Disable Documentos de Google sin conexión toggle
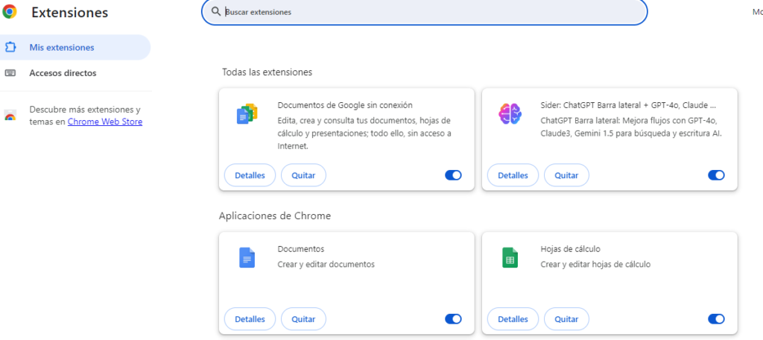Viewport: 763px width, 340px height. pyautogui.click(x=453, y=175)
